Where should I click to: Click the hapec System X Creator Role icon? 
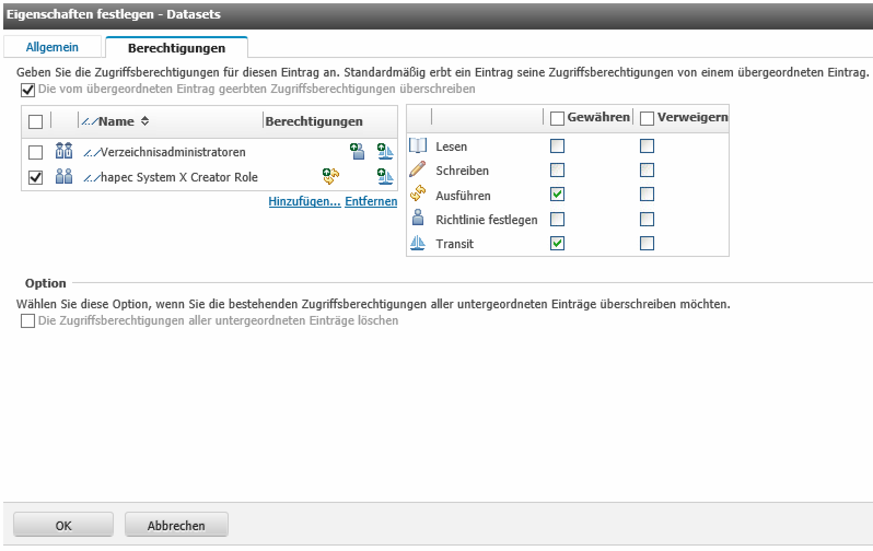(64, 176)
